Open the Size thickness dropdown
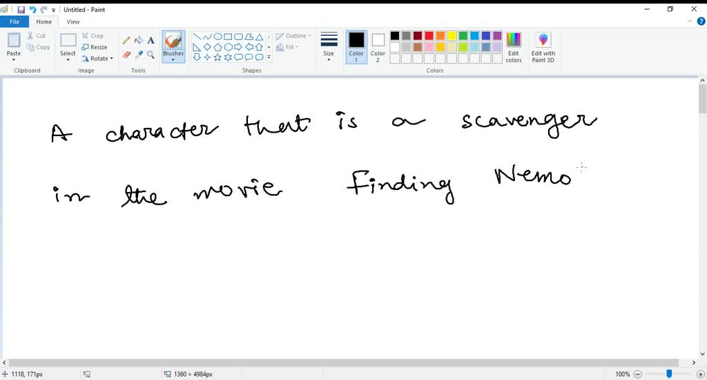Viewport: 707px width, 380px height. pyautogui.click(x=329, y=46)
